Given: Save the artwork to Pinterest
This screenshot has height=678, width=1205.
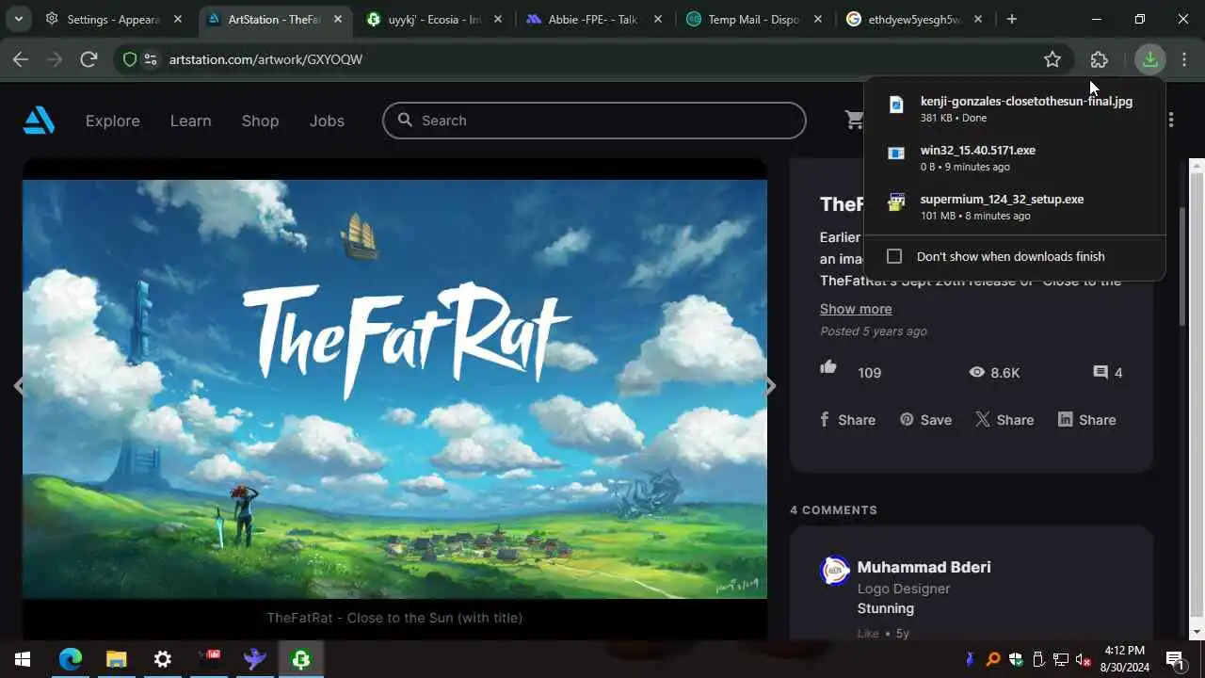Looking at the screenshot, I should [925, 420].
